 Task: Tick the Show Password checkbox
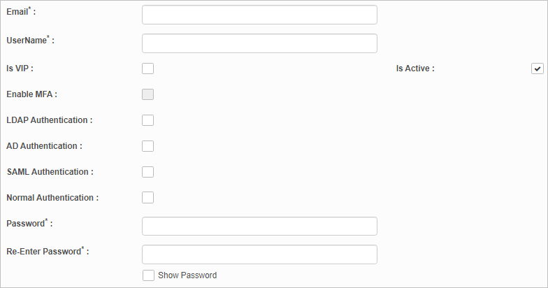148,275
